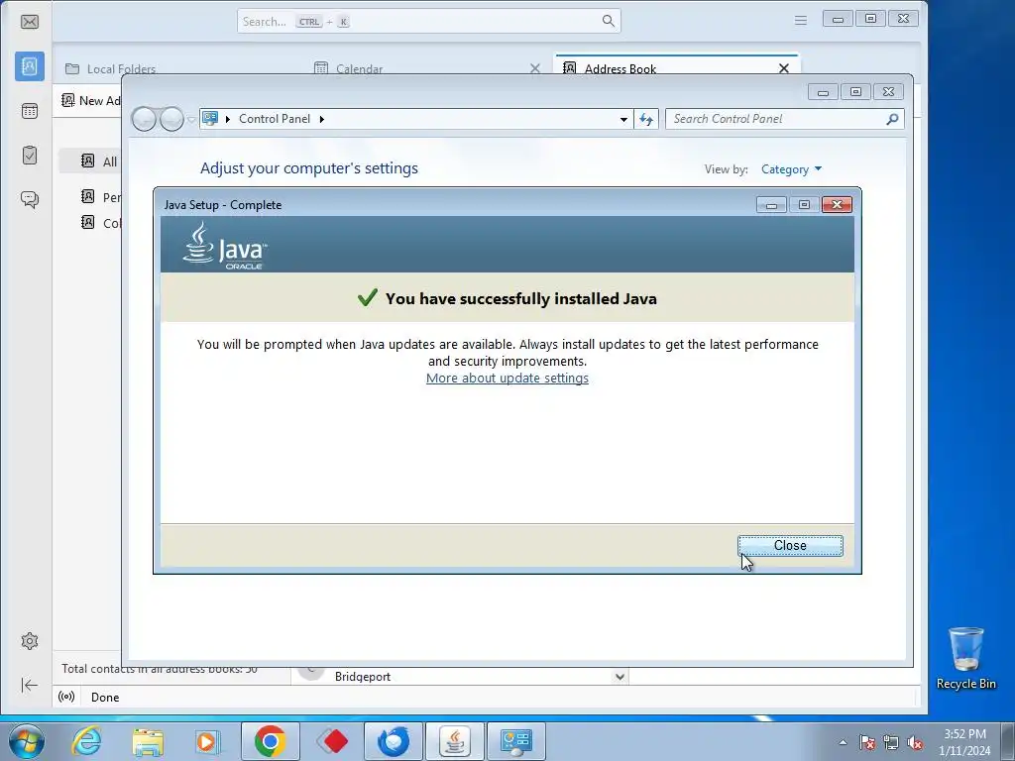Click the taskbar clock and date

tap(964, 742)
